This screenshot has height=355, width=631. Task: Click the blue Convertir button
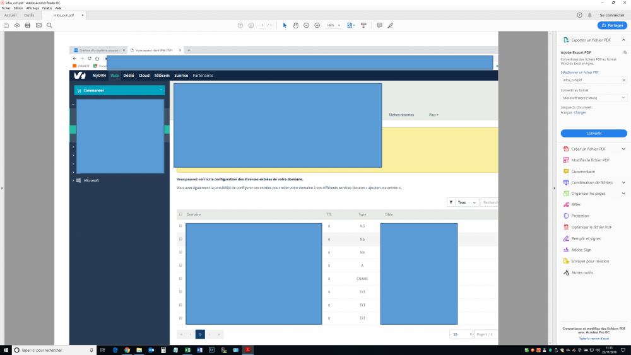(x=594, y=133)
